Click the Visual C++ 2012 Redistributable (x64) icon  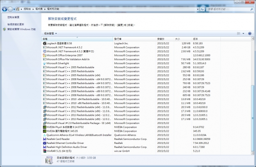[44, 107]
